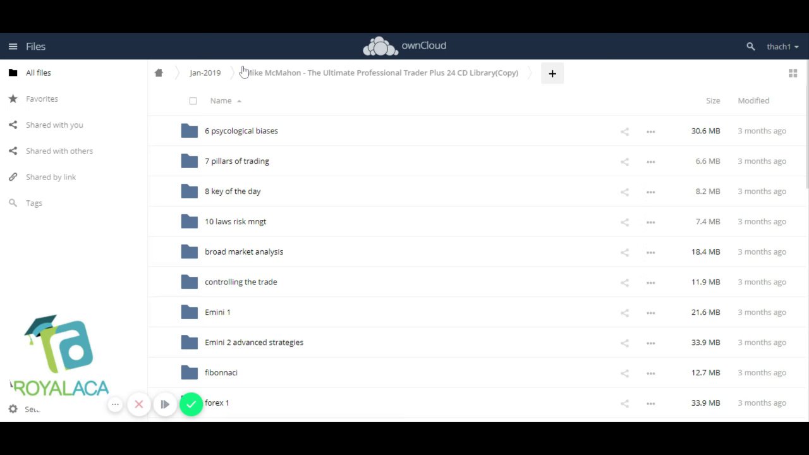Open the broad market analysis folder

pos(244,252)
